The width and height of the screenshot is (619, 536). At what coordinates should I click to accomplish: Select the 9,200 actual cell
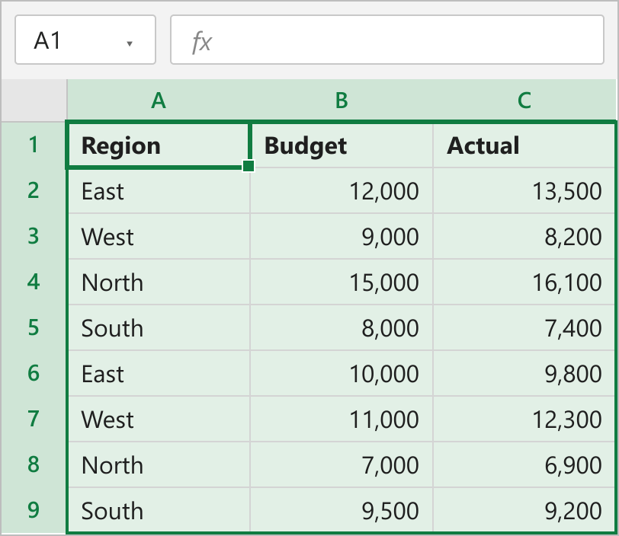click(x=524, y=510)
